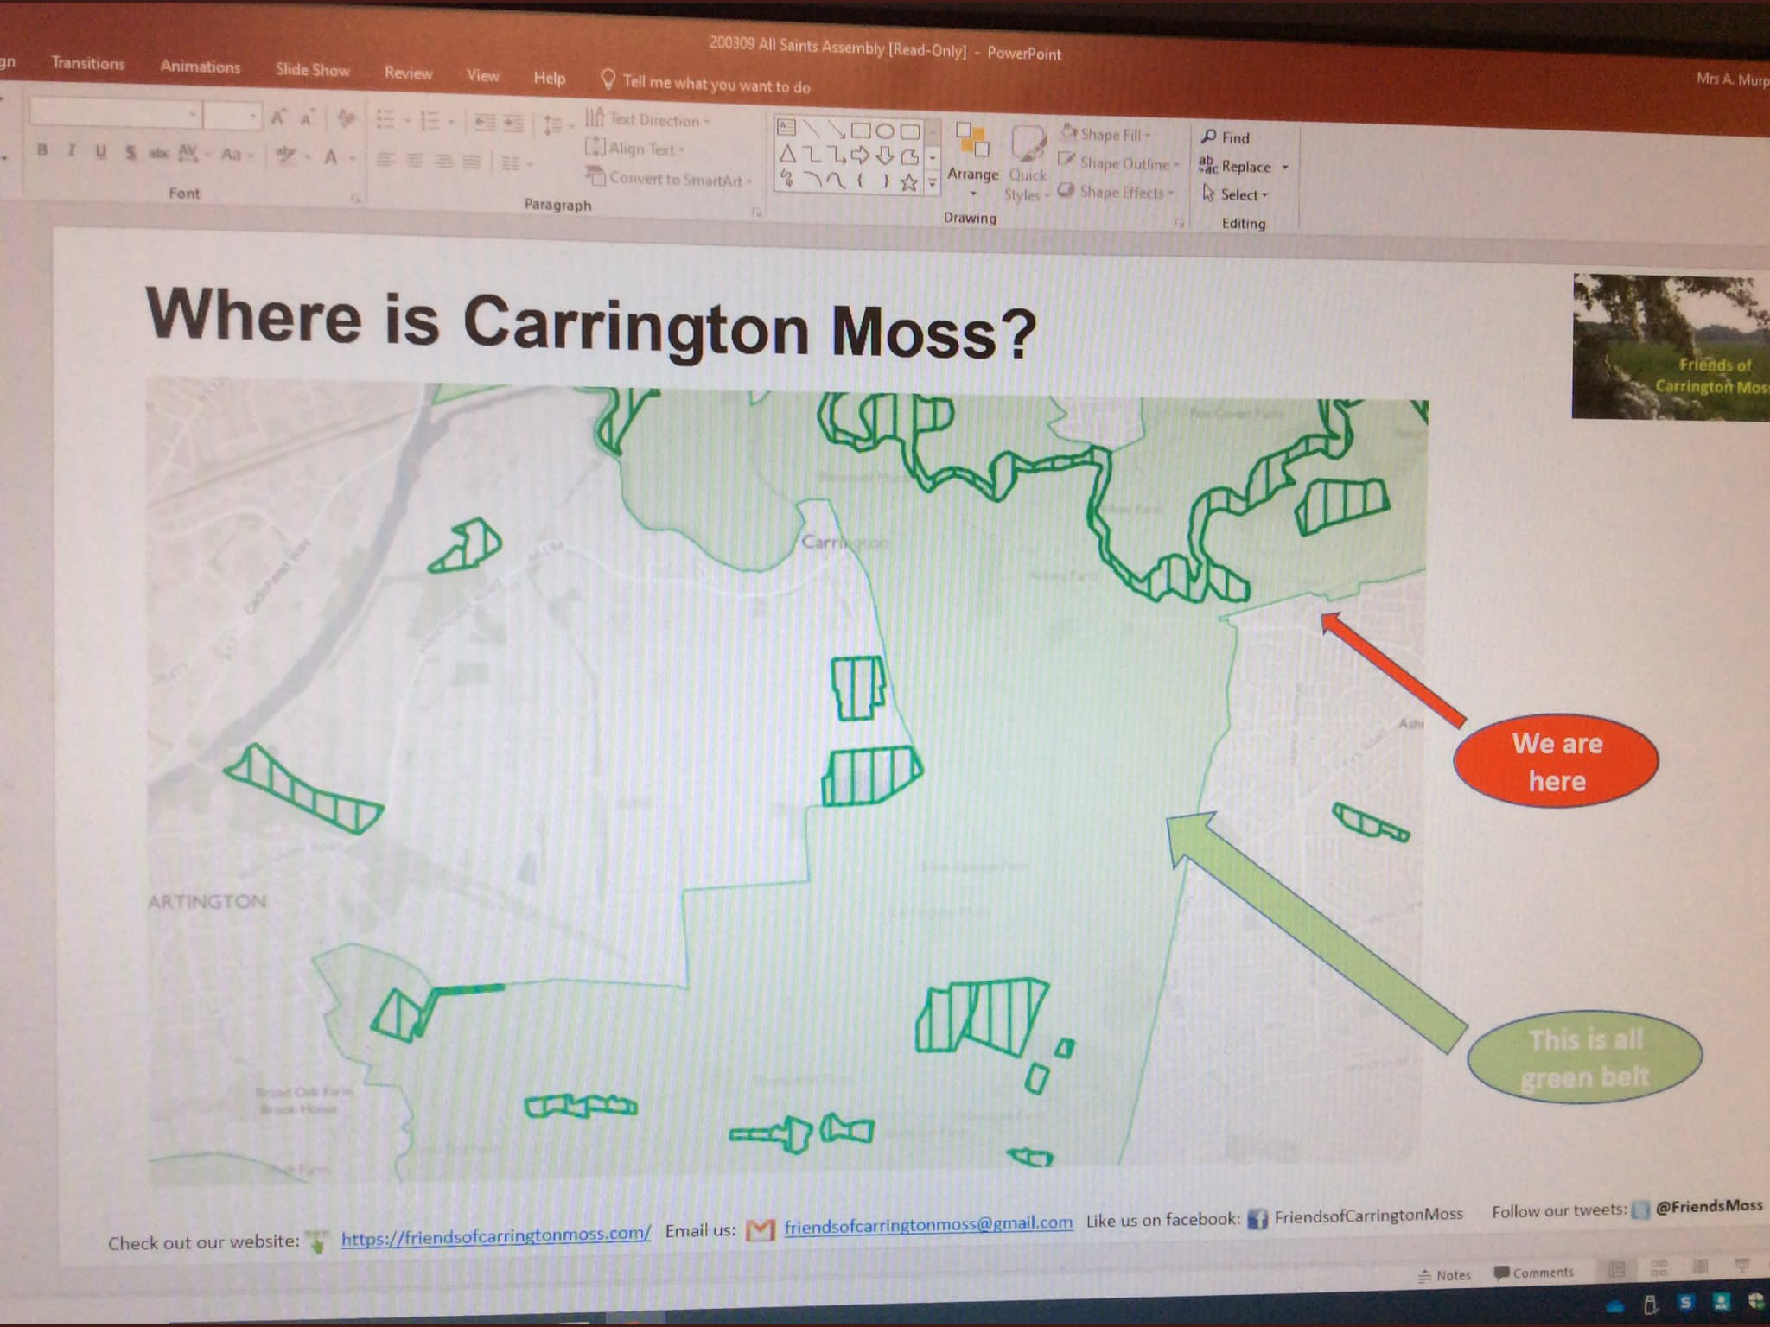This screenshot has width=1770, height=1327.
Task: Select the Rounded Rectangle shape
Action: pos(910,131)
